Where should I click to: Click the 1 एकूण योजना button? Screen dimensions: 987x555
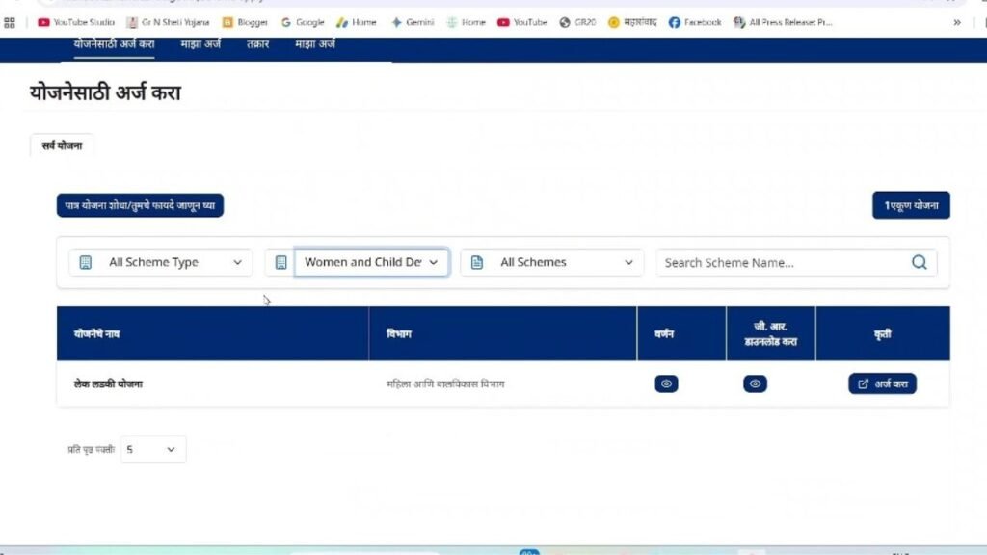[911, 206]
